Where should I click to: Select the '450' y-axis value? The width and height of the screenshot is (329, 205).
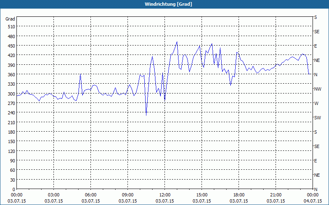point(12,46)
